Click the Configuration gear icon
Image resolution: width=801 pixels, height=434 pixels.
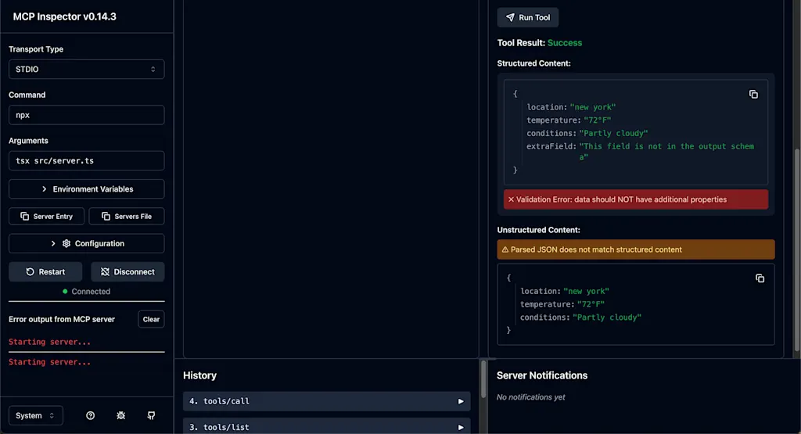[66, 243]
